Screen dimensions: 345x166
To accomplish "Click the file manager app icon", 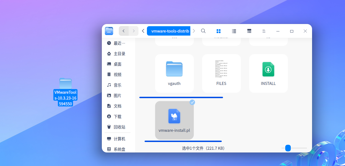I will click(109, 31).
